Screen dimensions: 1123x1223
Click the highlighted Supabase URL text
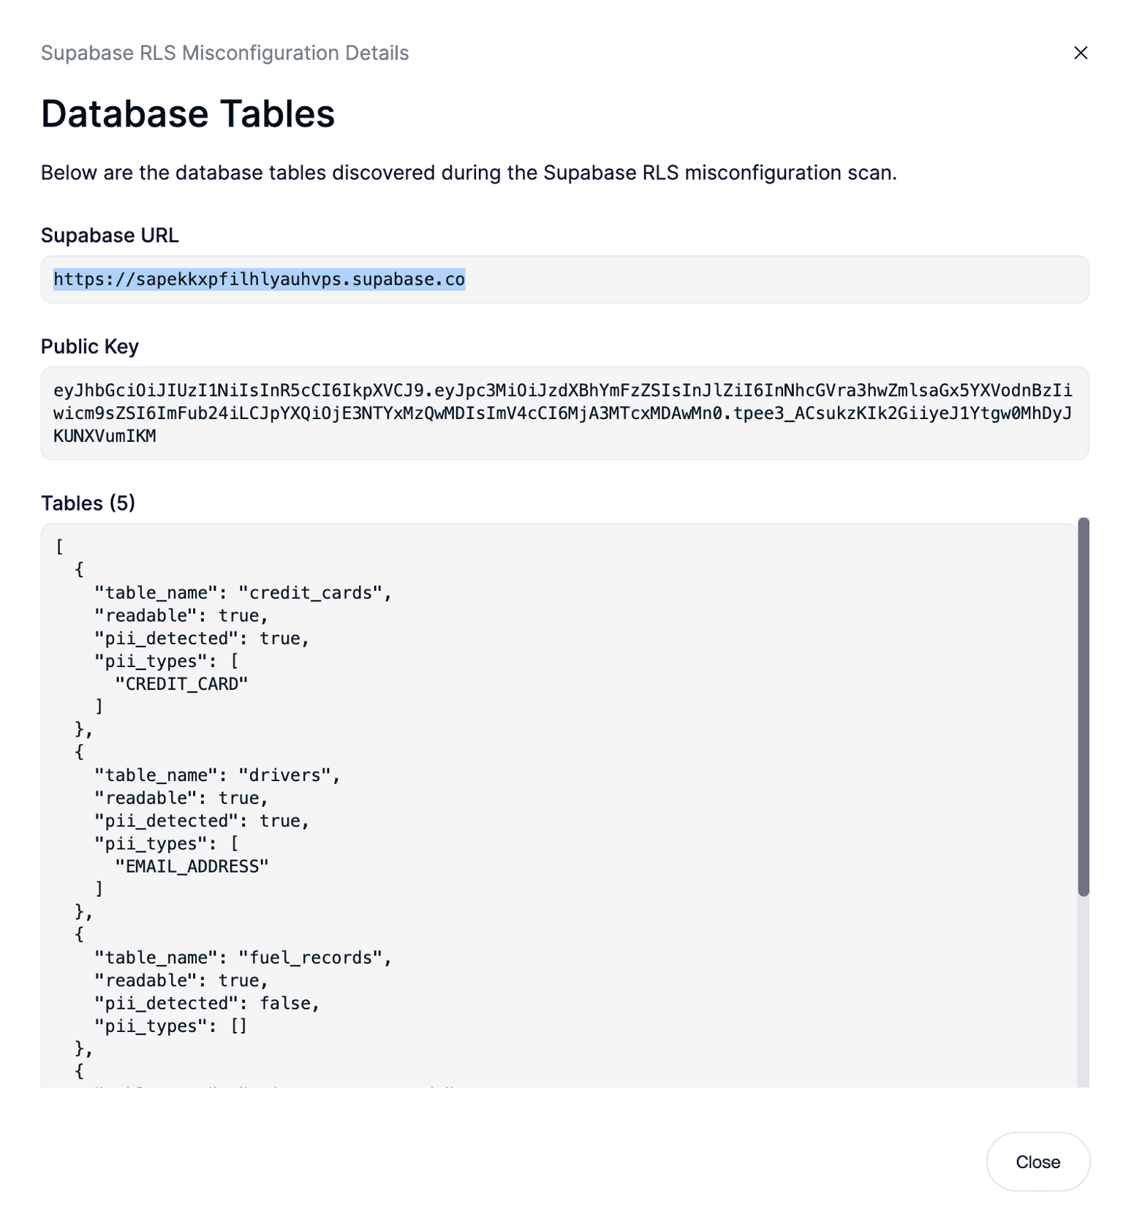(259, 279)
